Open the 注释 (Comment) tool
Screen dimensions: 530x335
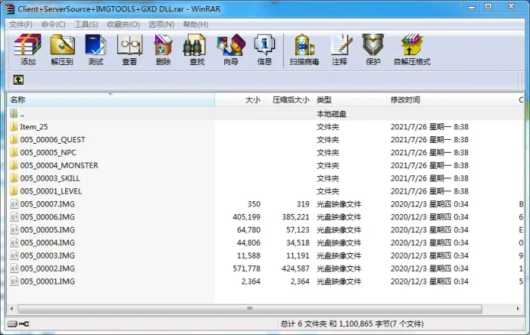tap(340, 49)
